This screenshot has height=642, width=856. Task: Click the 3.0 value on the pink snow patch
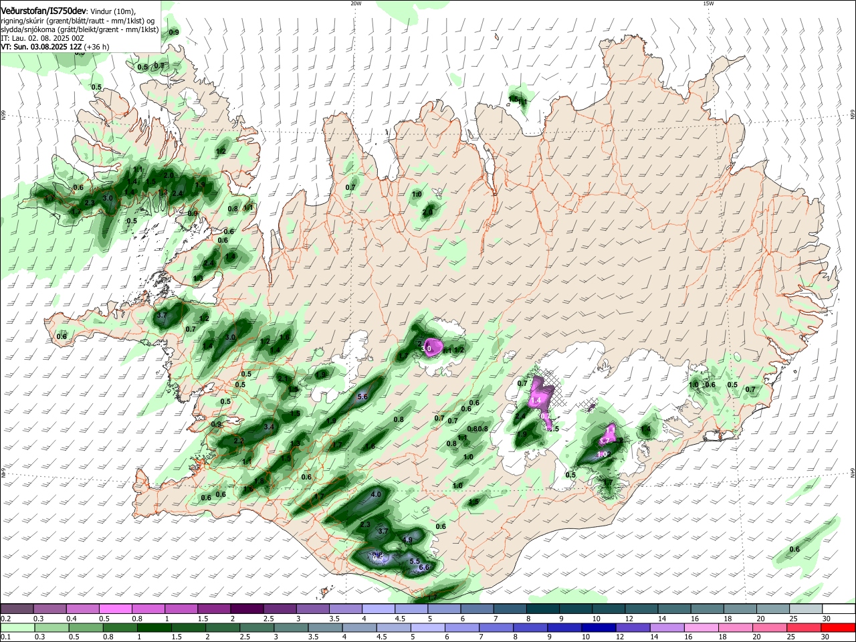coord(425,348)
